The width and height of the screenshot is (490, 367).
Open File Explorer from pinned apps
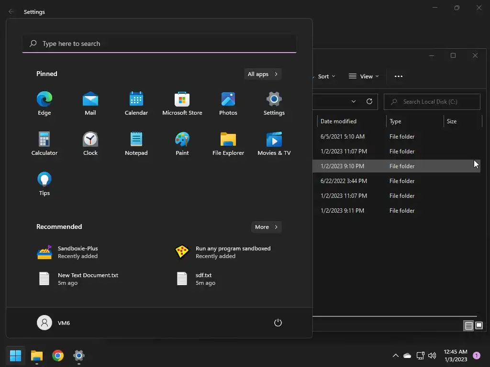pos(228,143)
